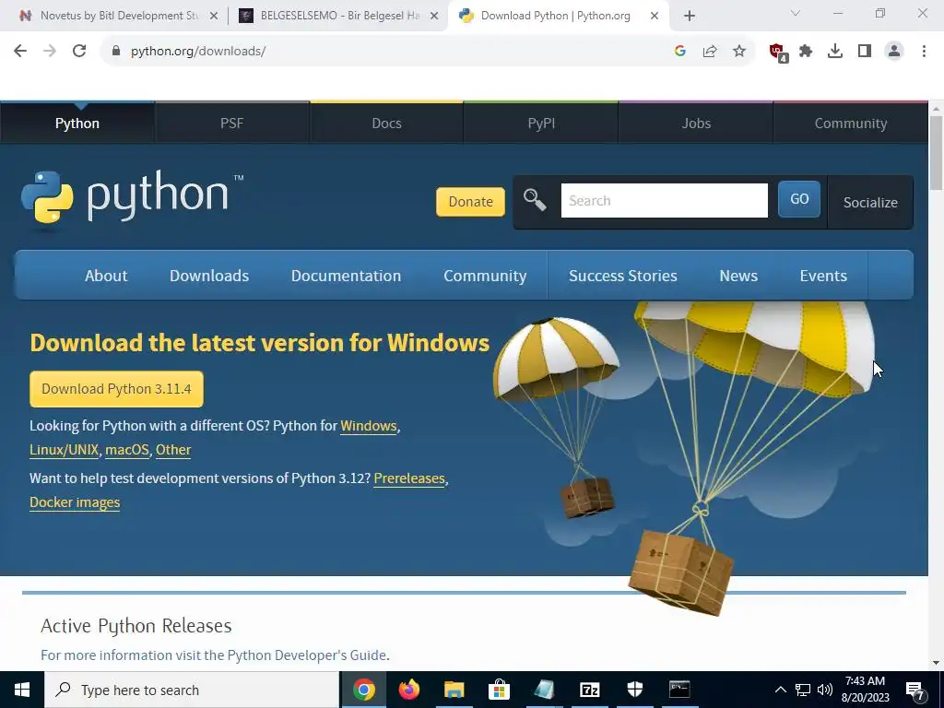Open Chrome three-dot menu

(924, 52)
